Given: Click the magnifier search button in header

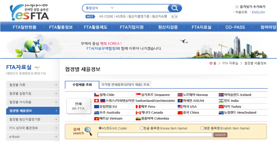Looking at the screenshot, I should (x=174, y=8).
